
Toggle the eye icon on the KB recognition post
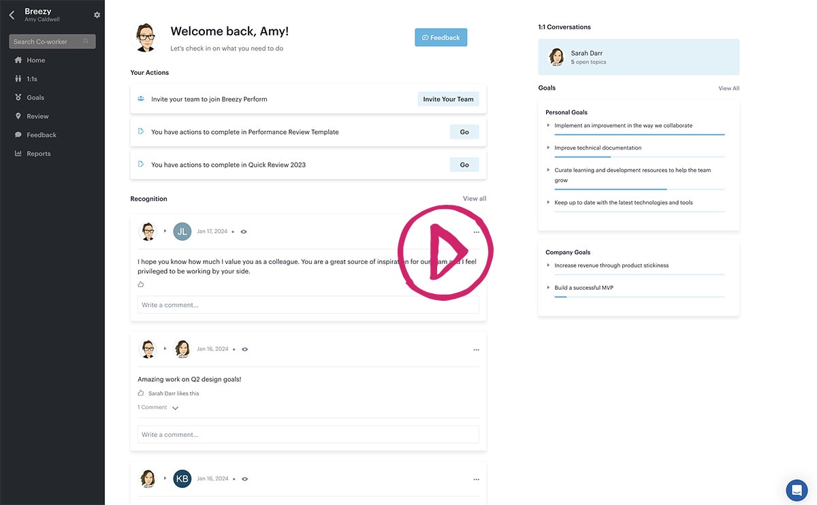click(244, 479)
